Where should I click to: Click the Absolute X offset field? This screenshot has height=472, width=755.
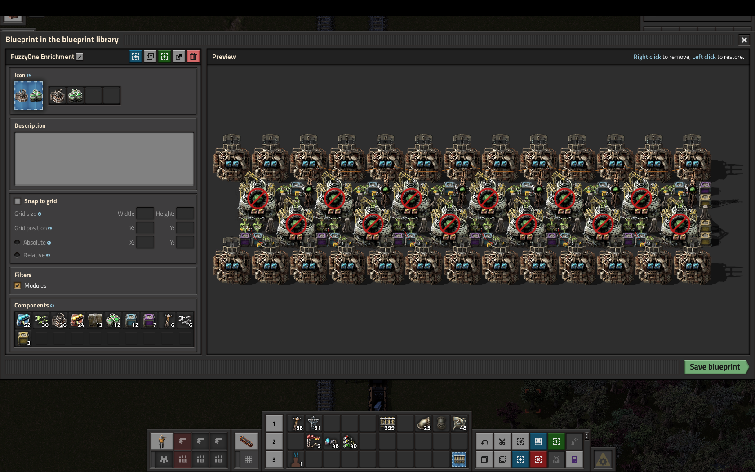[145, 242]
